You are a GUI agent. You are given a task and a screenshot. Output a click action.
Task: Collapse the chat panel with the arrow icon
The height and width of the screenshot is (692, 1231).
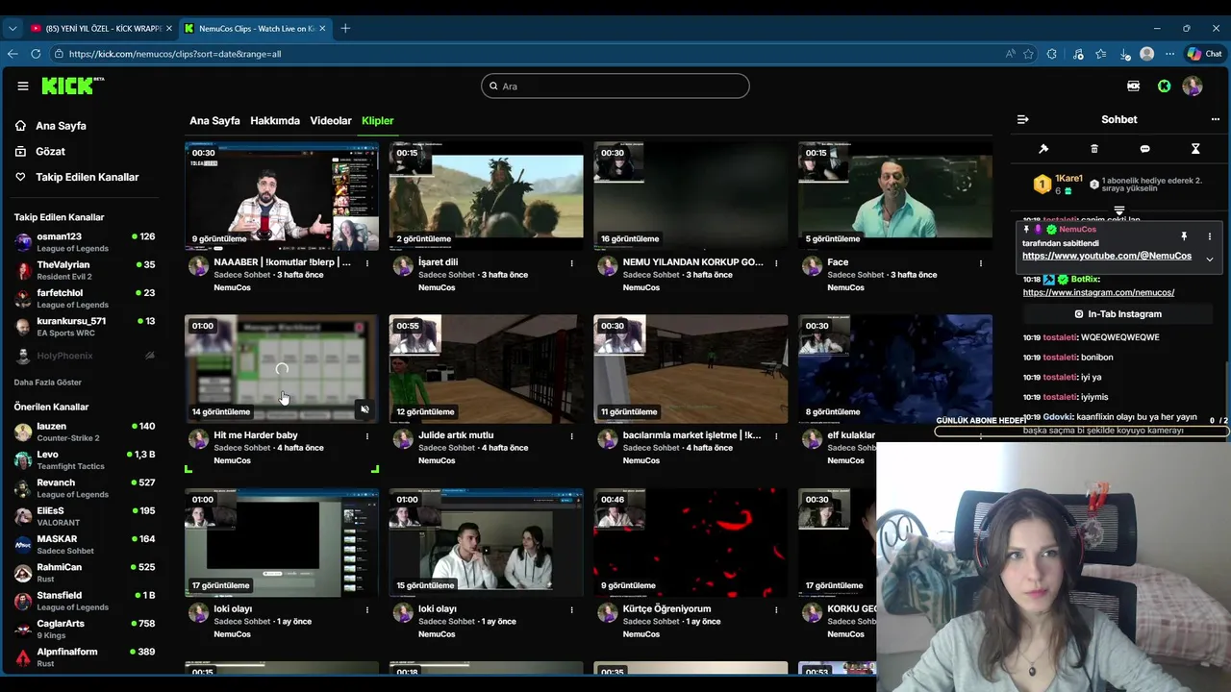pos(1022,119)
